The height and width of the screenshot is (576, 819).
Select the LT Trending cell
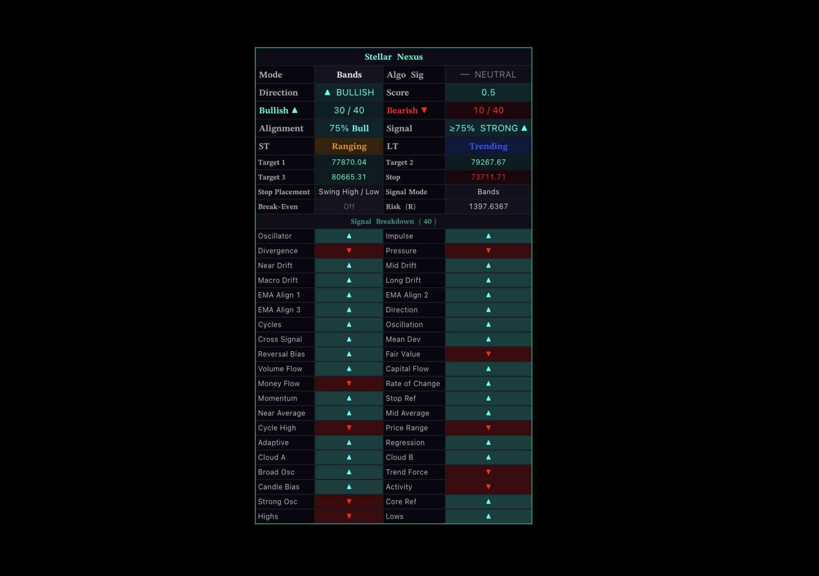click(x=488, y=146)
